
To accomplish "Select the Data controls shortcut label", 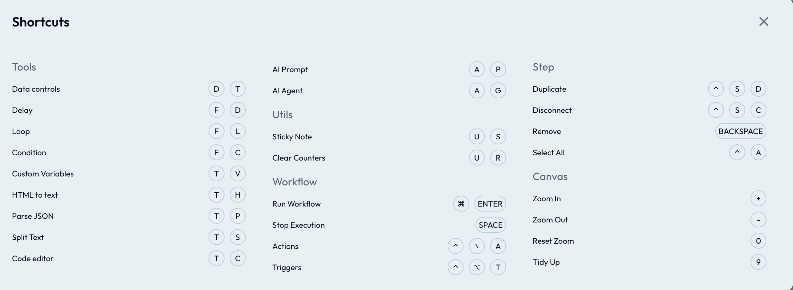I will [36, 89].
